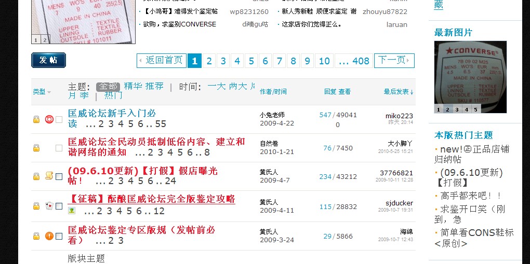Open post 这家店你们觉得怎么。

(x=312, y=24)
